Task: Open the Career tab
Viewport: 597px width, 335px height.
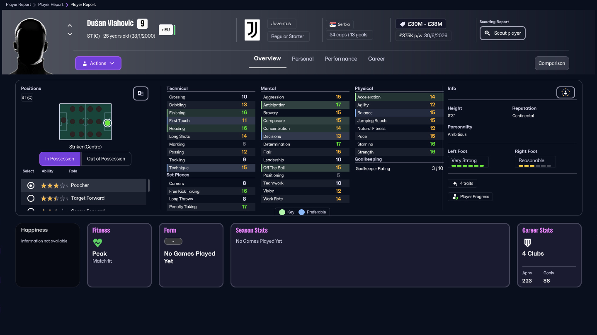Action: [376, 59]
